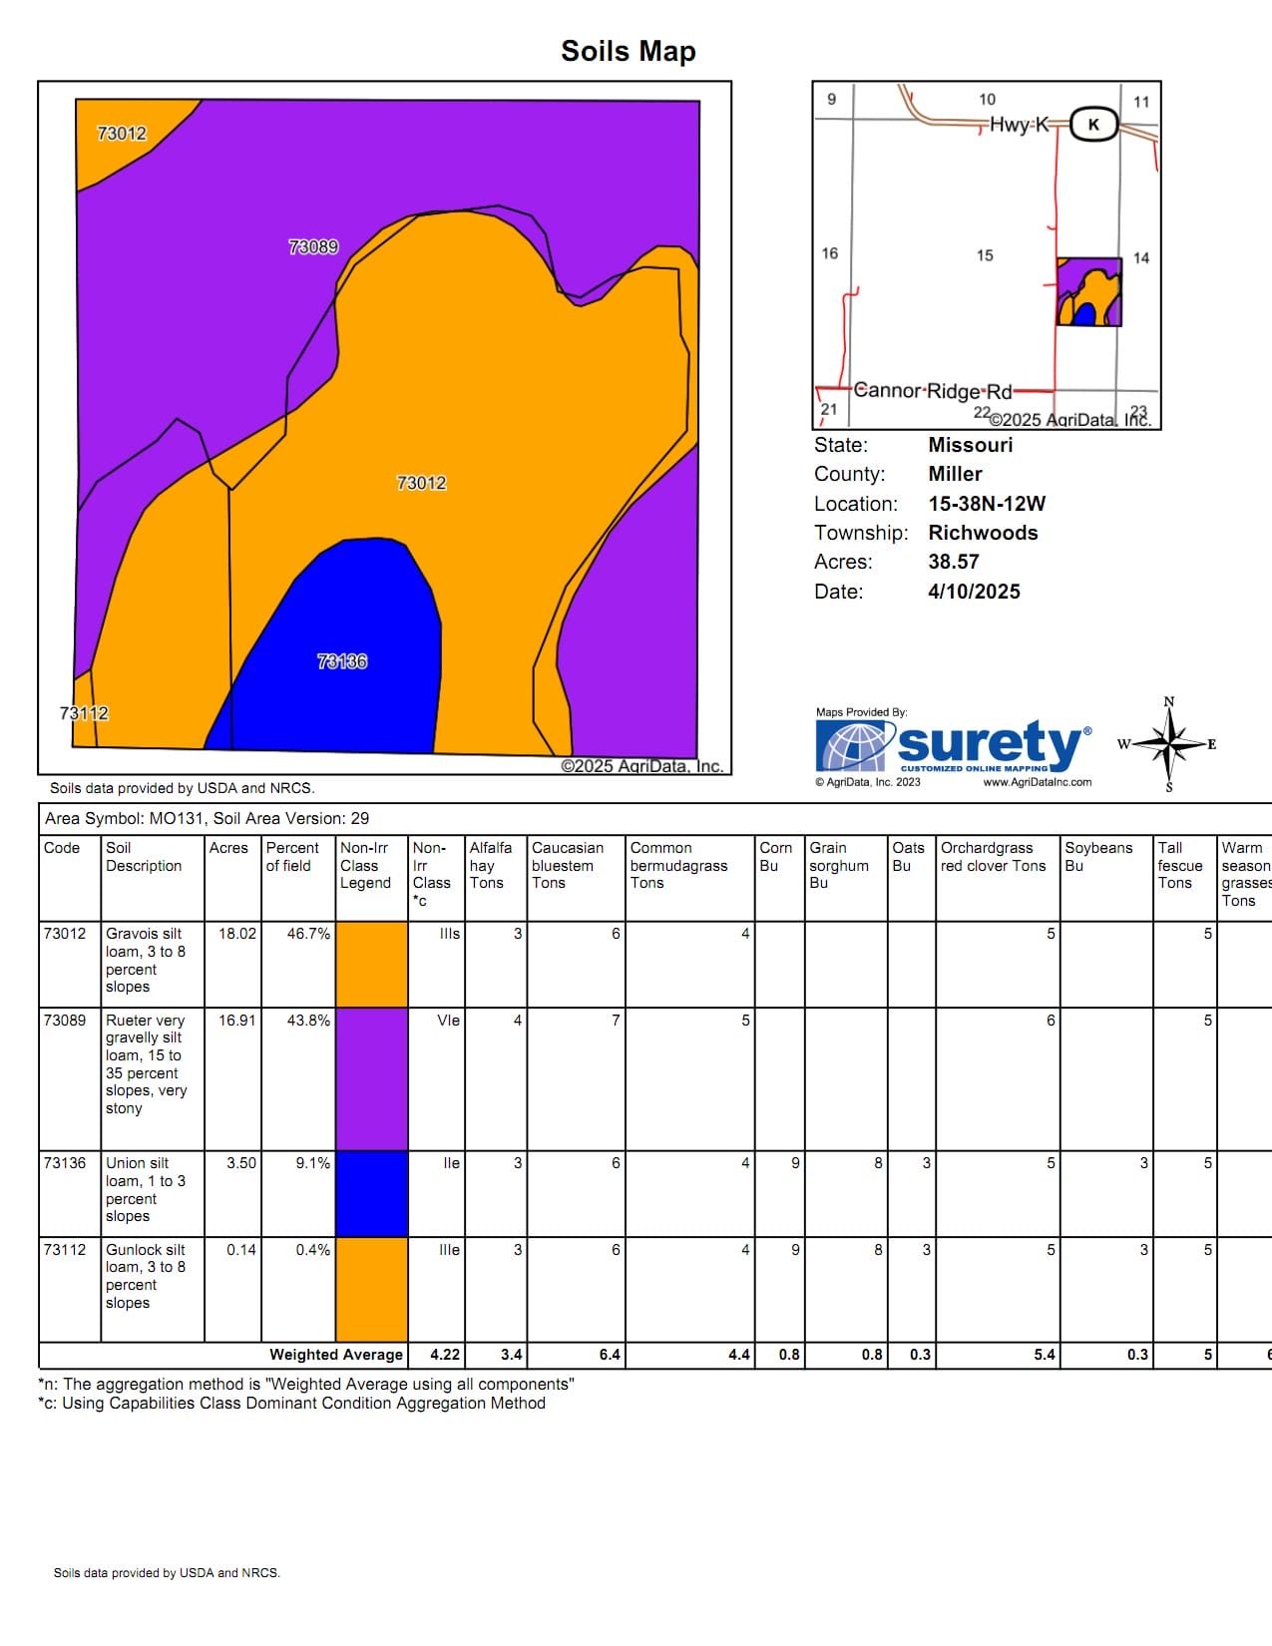The height and width of the screenshot is (1646, 1272).
Task: Click the "Soils Map" page title
Action: (629, 51)
